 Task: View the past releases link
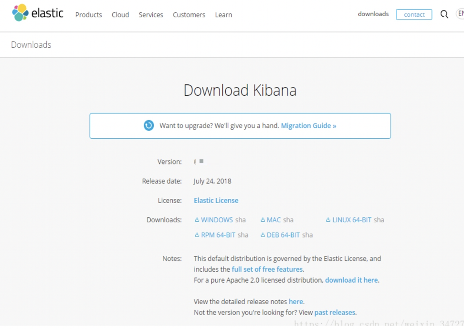click(x=335, y=312)
